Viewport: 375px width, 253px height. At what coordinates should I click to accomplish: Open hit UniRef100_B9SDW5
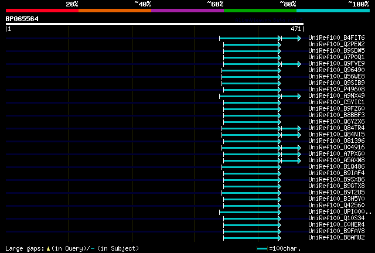pyautogui.click(x=336, y=51)
